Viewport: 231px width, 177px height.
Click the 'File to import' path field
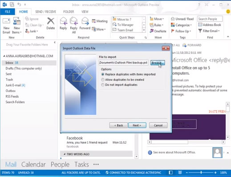click(x=124, y=63)
